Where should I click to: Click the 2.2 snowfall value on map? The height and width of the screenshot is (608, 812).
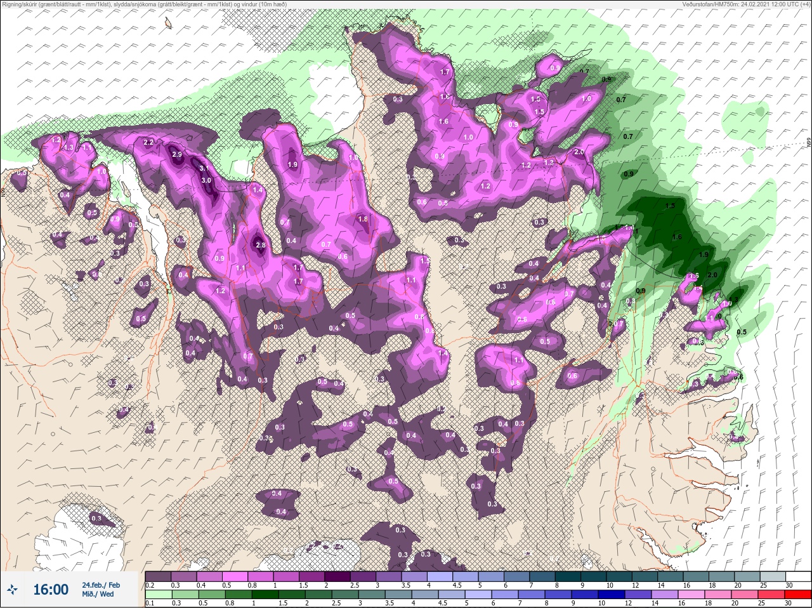148,142
